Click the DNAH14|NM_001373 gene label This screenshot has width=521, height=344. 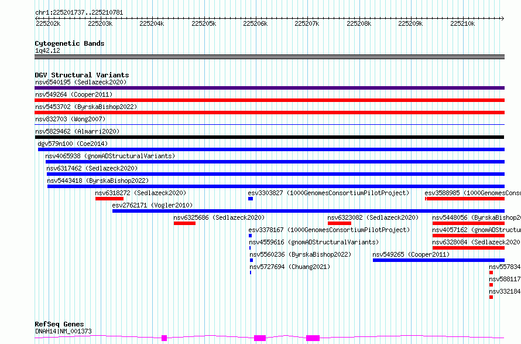click(x=63, y=331)
